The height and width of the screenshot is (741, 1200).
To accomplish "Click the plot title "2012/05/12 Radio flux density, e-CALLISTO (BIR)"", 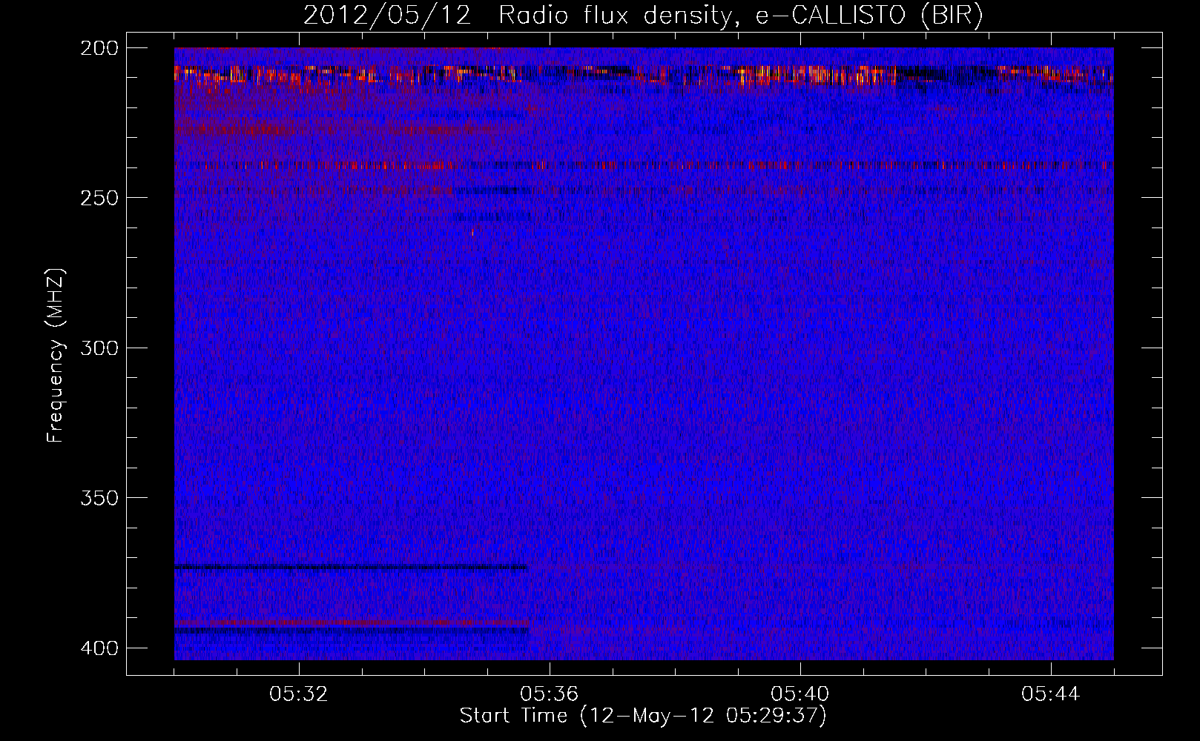I will 643,16.
